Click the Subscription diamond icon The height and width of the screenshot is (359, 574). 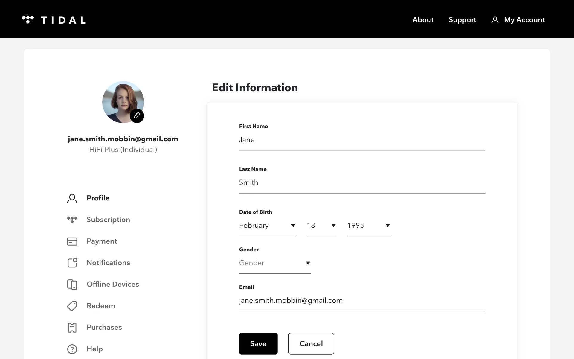pos(72,220)
